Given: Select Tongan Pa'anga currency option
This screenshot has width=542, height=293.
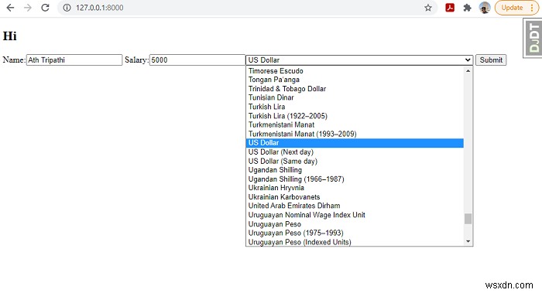Looking at the screenshot, I should click(355, 80).
